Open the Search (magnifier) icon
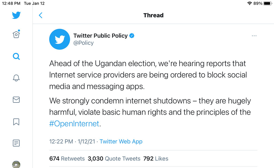The image size is (274, 168). coord(16,56)
